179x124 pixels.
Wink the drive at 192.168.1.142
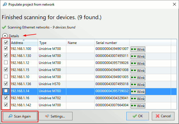(x=138, y=106)
